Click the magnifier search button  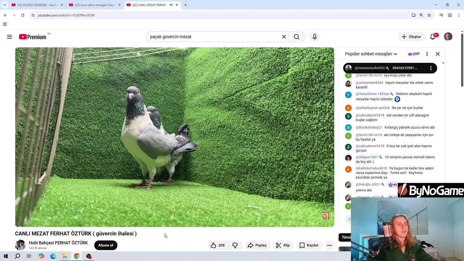pyautogui.click(x=297, y=37)
